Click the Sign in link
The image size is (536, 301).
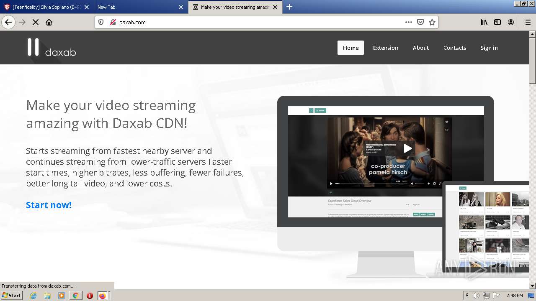point(489,48)
